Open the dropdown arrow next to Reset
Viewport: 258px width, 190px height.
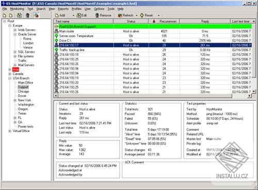(x=158, y=15)
